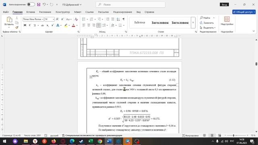Click Заменить to replace text
This screenshot has width=258, height=145.
coord(207,23)
